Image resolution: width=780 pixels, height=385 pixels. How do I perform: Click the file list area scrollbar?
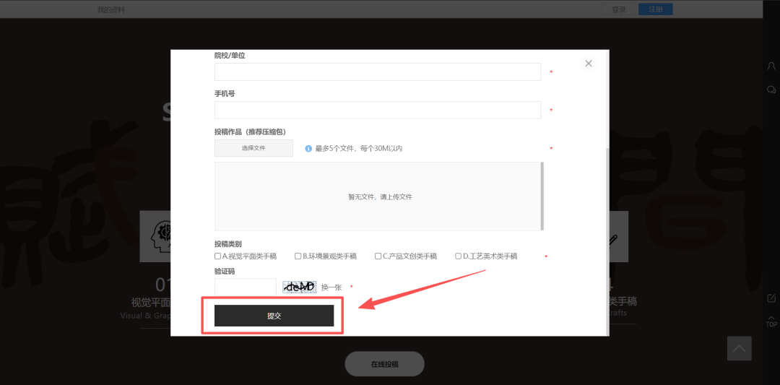pos(542,196)
